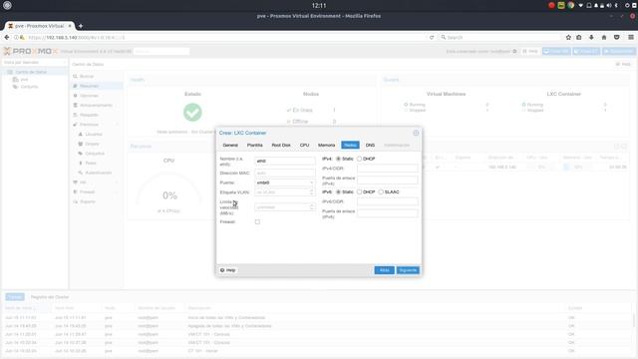Select IPv6 DHCP radio button
Viewport: 638px width, 359px height.
pyautogui.click(x=359, y=191)
